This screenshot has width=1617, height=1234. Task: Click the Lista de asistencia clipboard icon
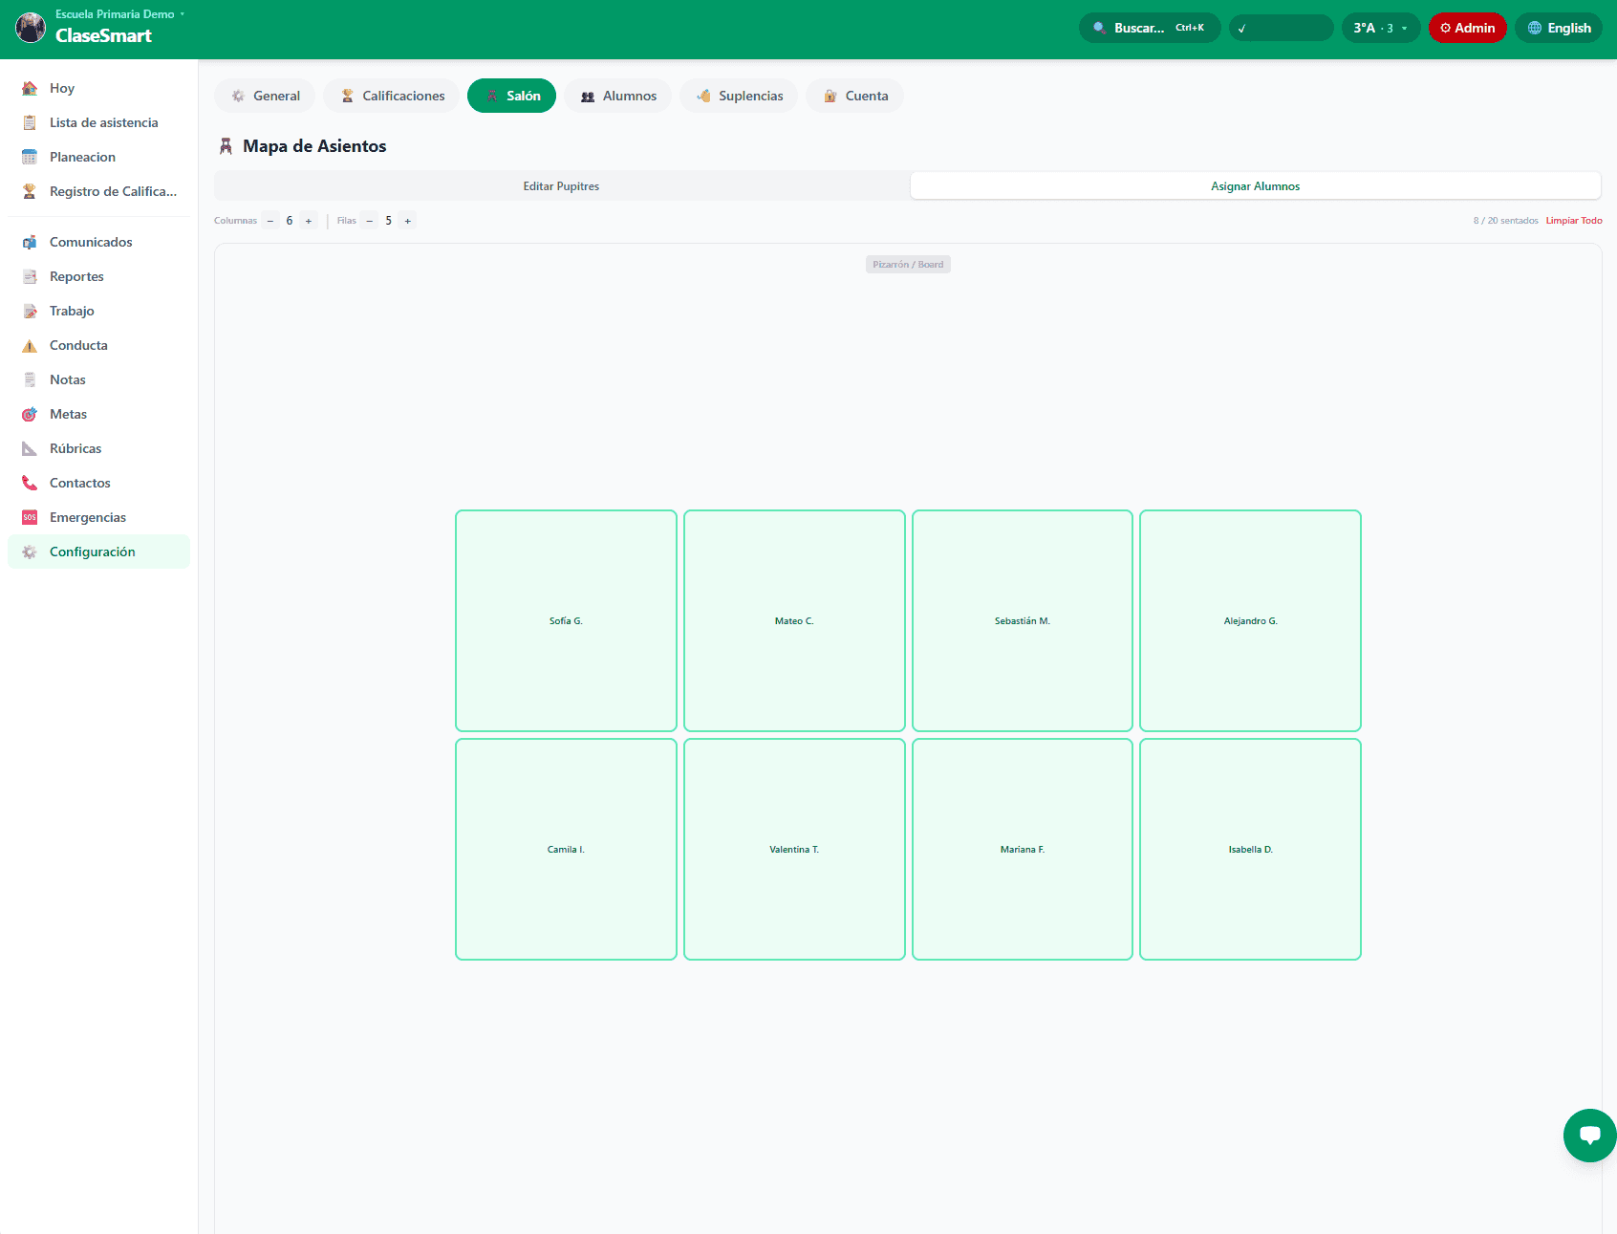30,122
